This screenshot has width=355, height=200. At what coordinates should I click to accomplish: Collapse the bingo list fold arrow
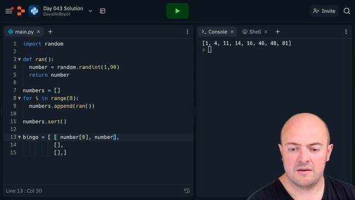(x=19, y=137)
